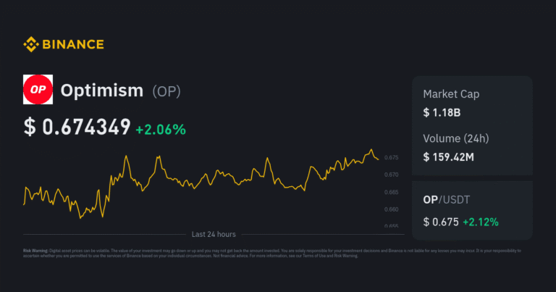Click the 0.675 y-axis label on chart
The height and width of the screenshot is (292, 556).
click(x=391, y=157)
